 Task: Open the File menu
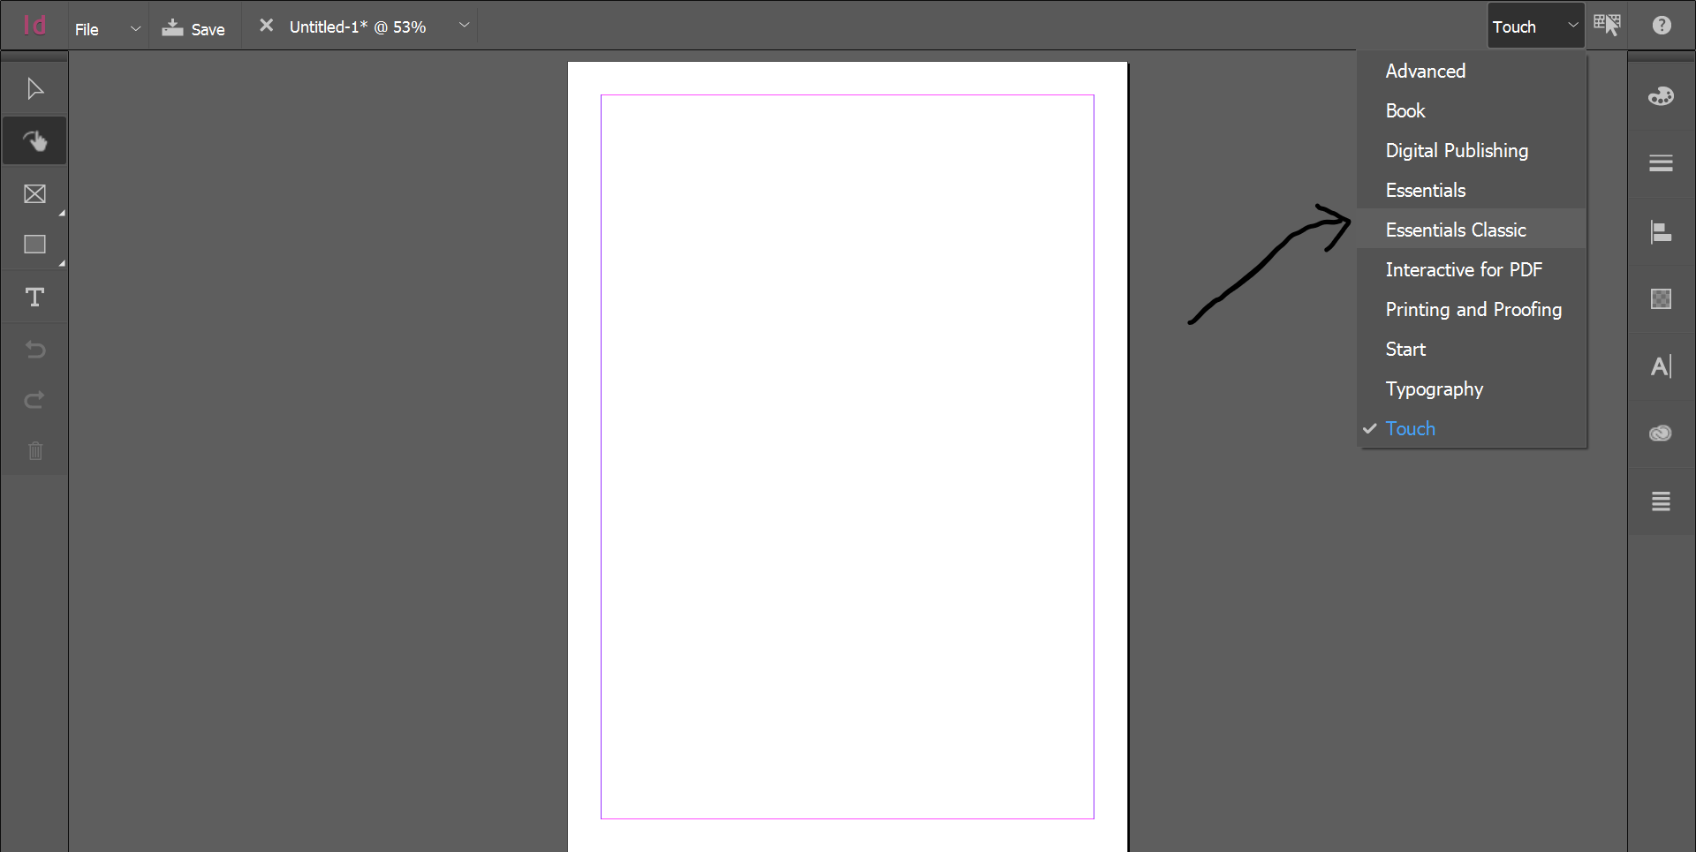[87, 29]
